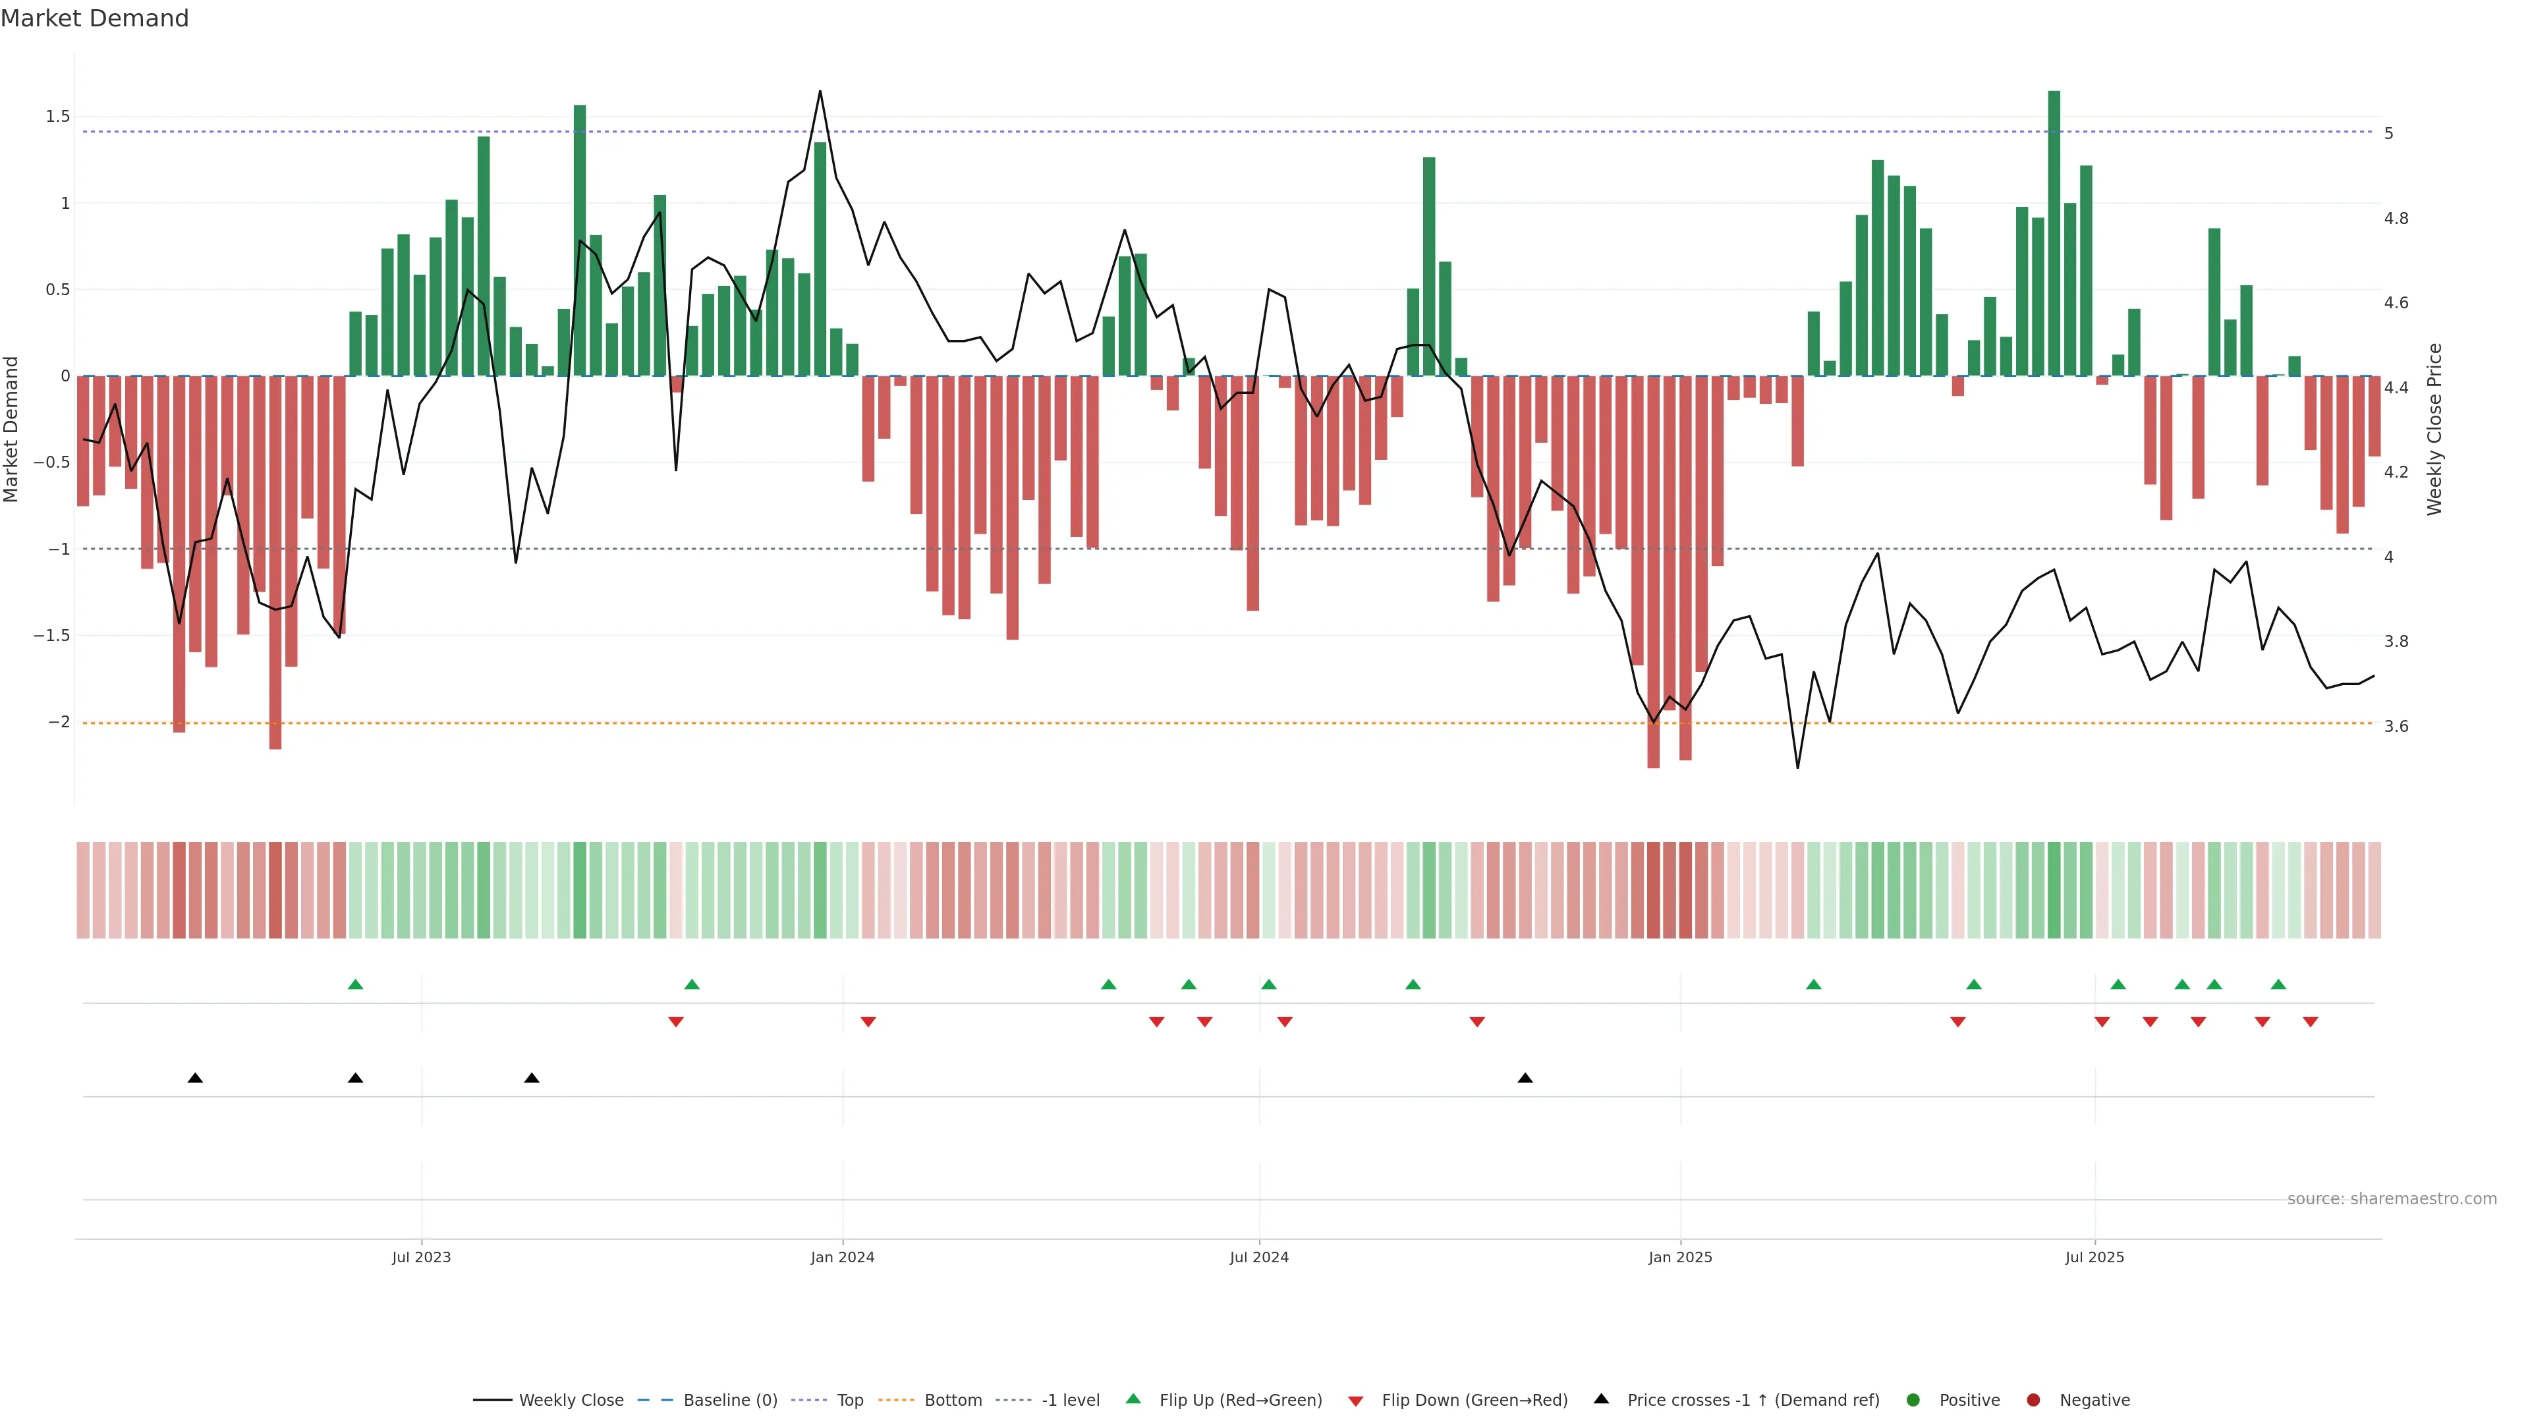Click the Weekly Close Price axis title
This screenshot has height=1423, width=2530.
[x=2434, y=429]
